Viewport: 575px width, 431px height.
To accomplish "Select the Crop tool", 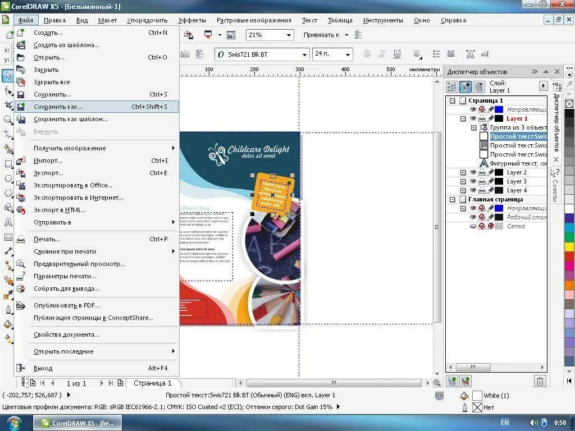I will (x=8, y=105).
